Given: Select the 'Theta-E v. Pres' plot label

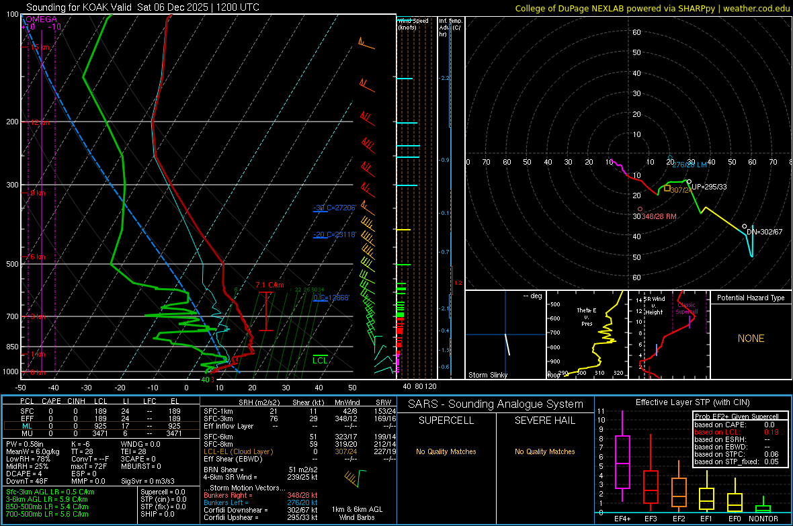Looking at the screenshot, I should click(x=587, y=316).
